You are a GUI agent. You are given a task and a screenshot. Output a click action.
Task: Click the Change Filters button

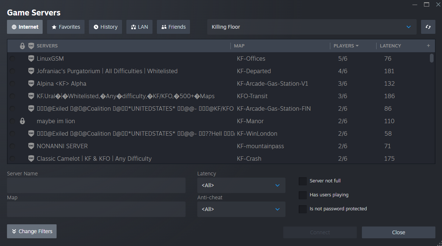tap(32, 231)
